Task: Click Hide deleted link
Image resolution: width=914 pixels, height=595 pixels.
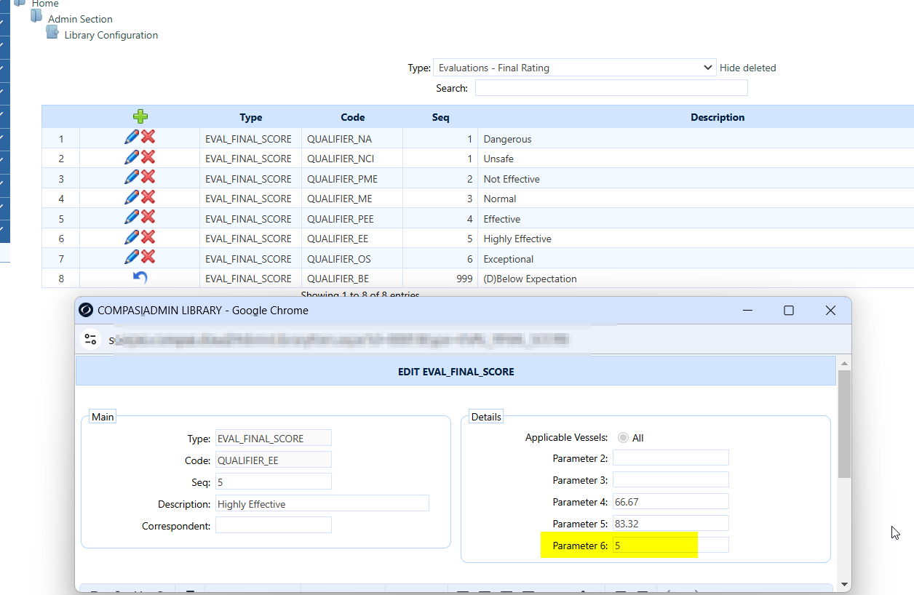Action: click(x=747, y=68)
